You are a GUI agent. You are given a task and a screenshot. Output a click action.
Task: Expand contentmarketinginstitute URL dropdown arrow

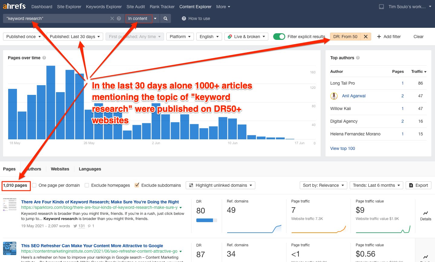point(181,251)
